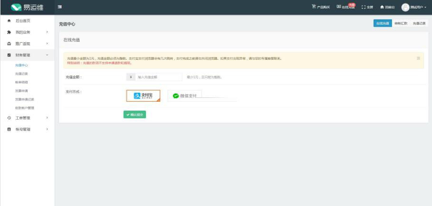Open 产品购买 shopping cart in header
The width and height of the screenshot is (432, 206).
click(321, 7)
